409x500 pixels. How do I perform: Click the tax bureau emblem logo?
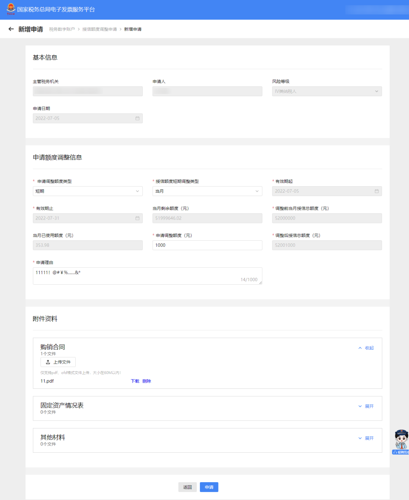point(11,9)
